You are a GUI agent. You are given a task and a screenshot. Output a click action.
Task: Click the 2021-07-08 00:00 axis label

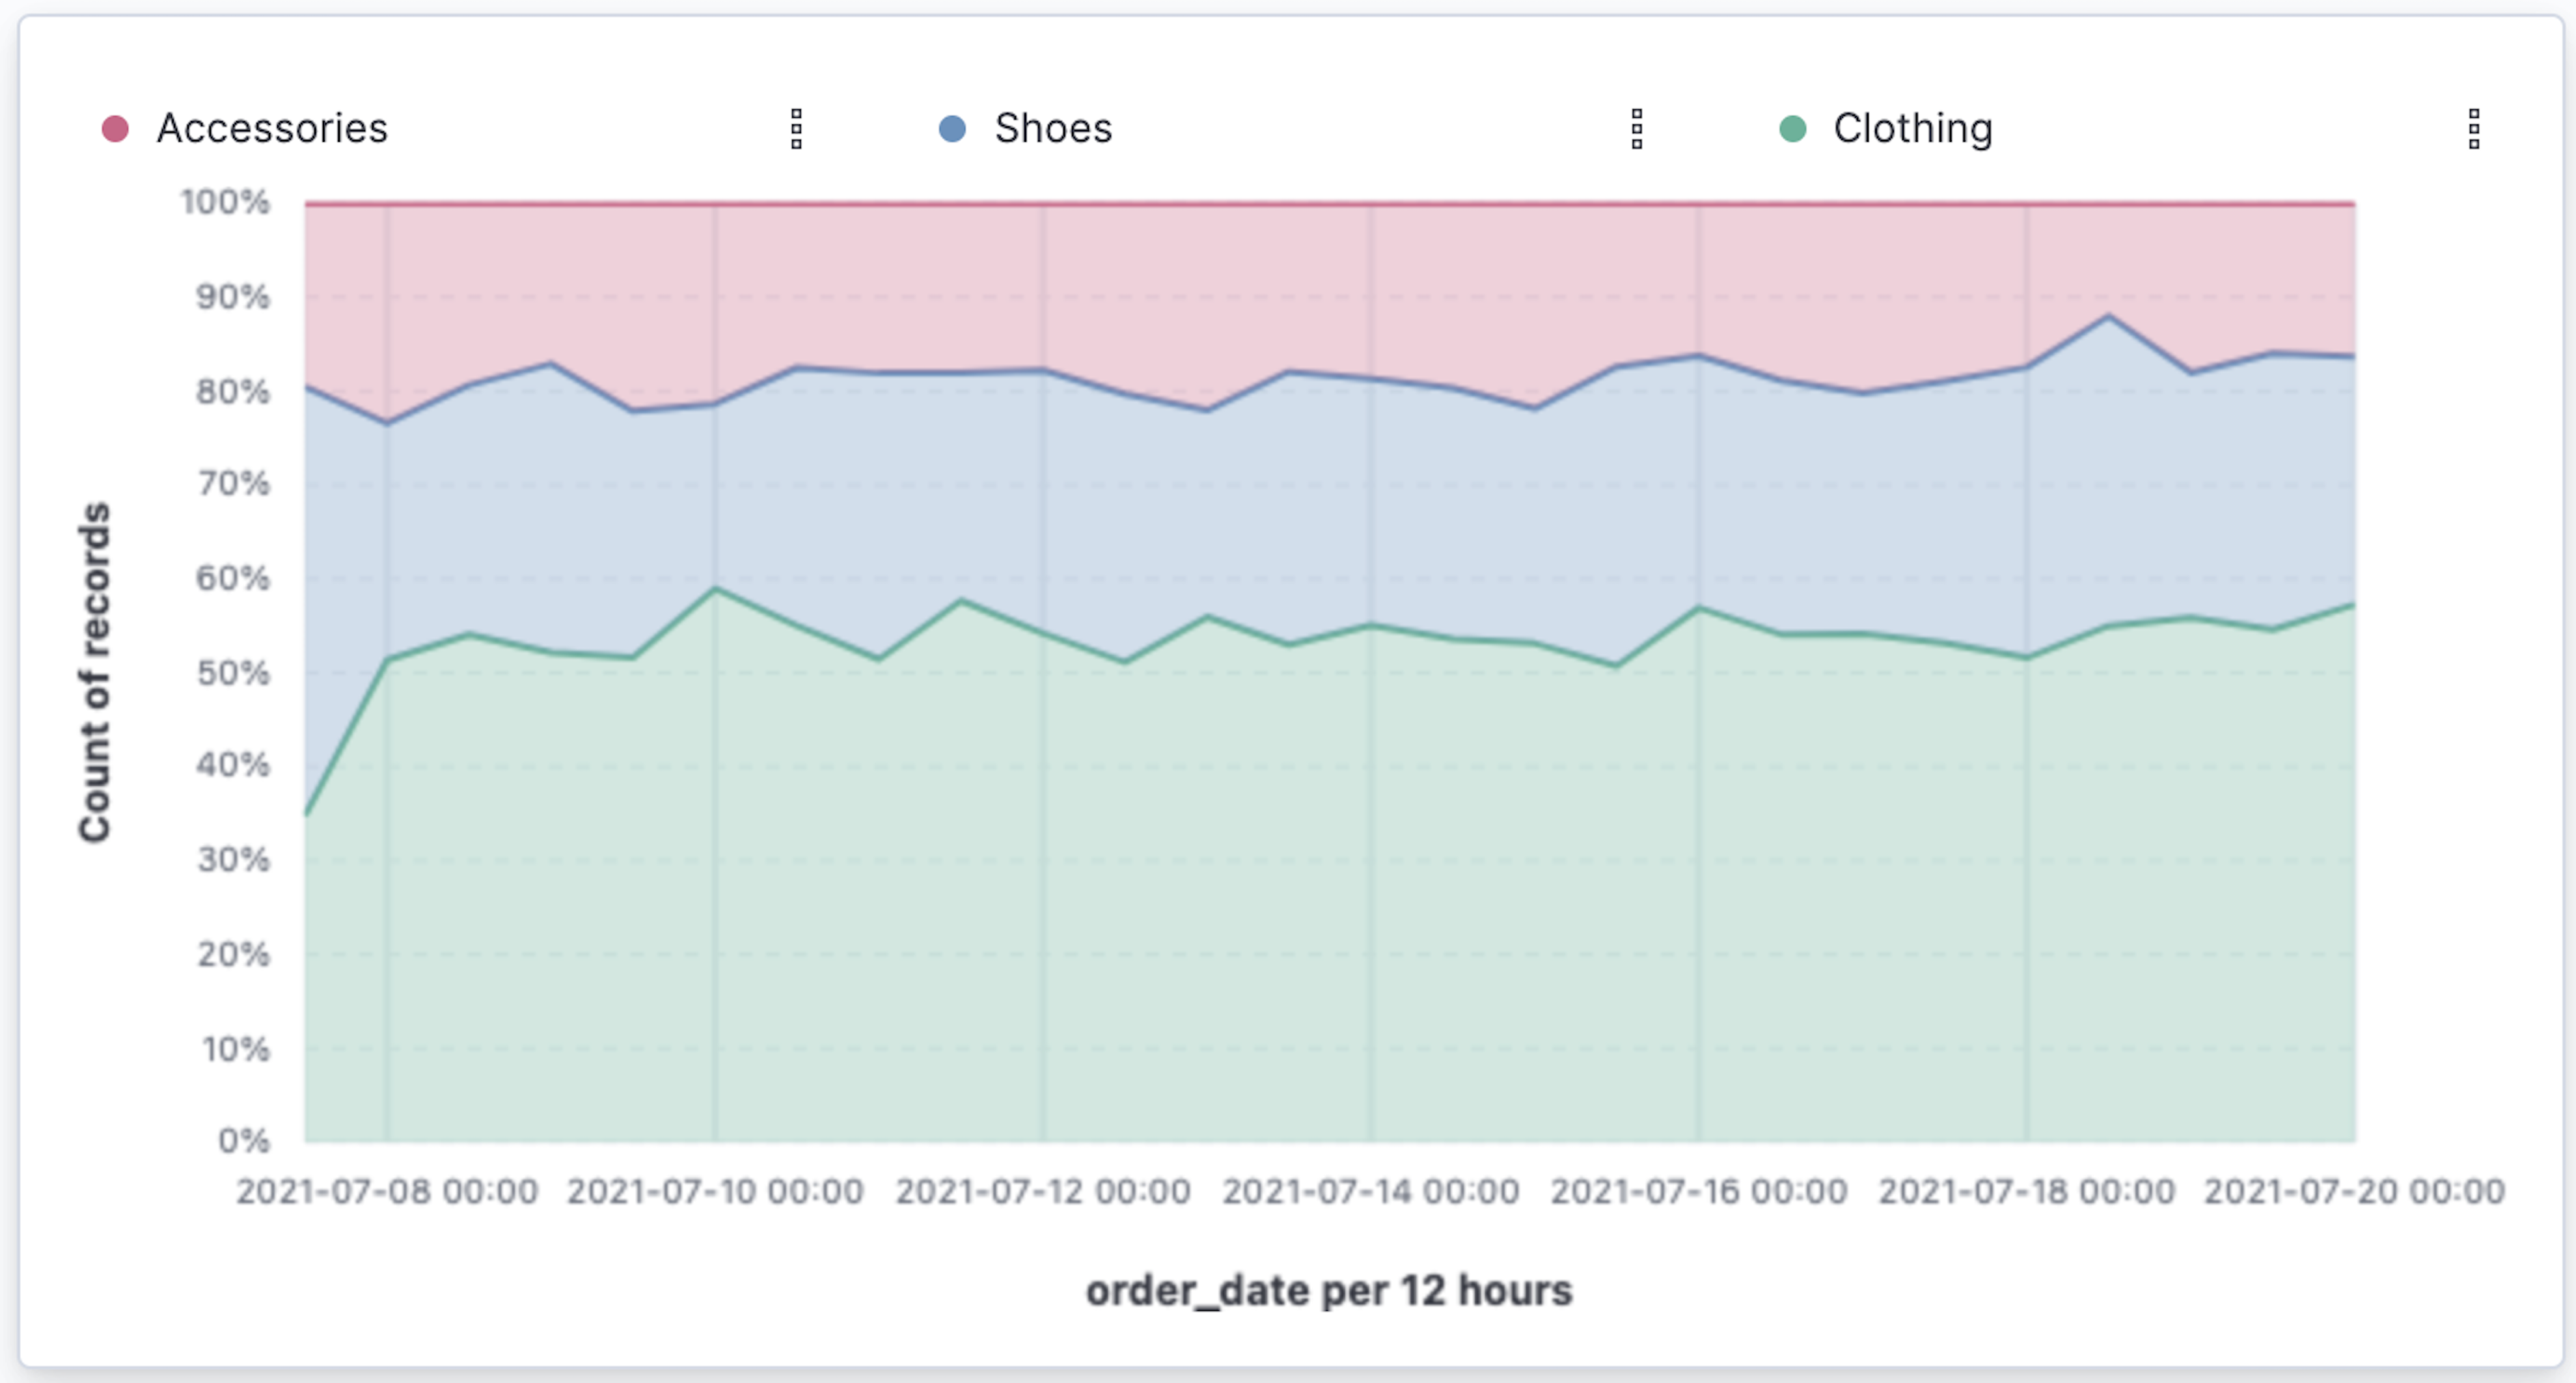coord(387,1191)
